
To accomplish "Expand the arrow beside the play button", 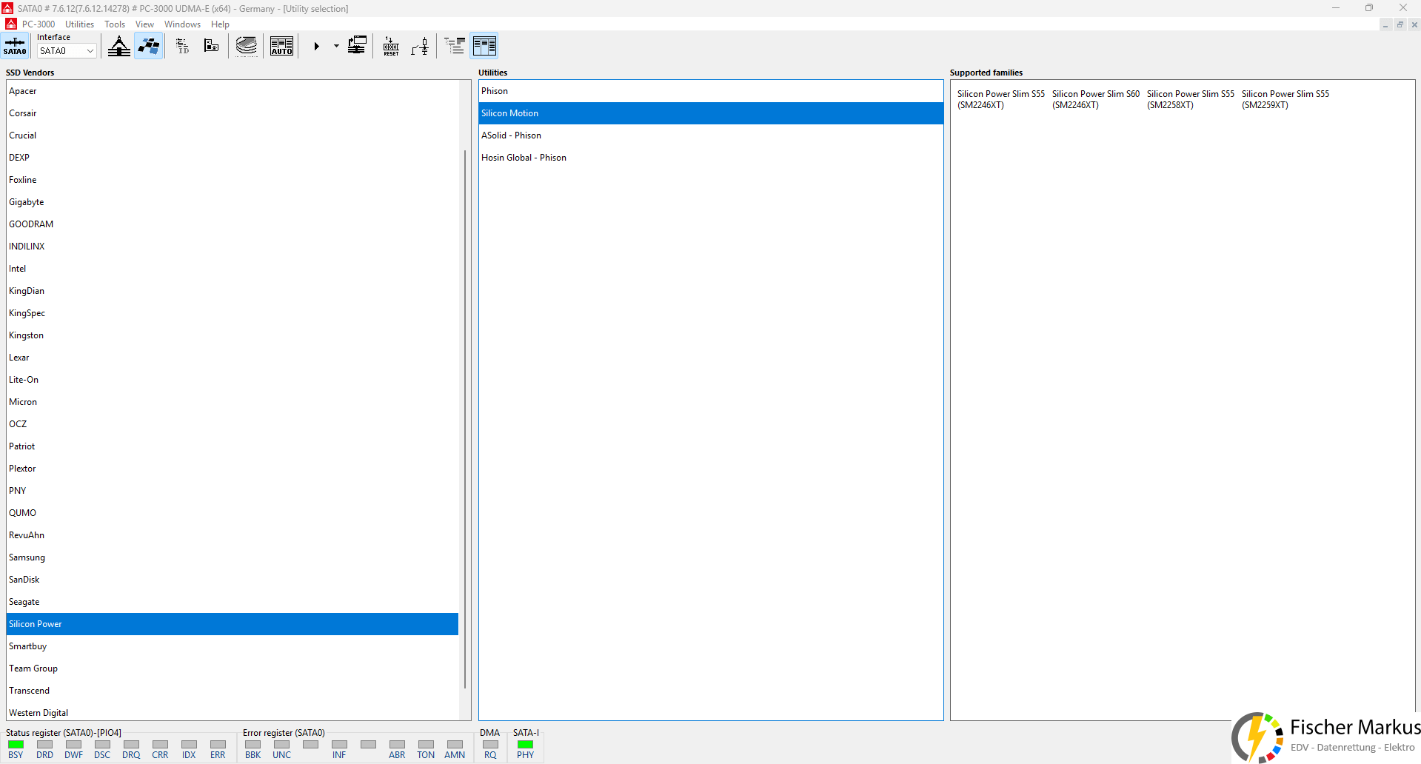I will point(336,46).
